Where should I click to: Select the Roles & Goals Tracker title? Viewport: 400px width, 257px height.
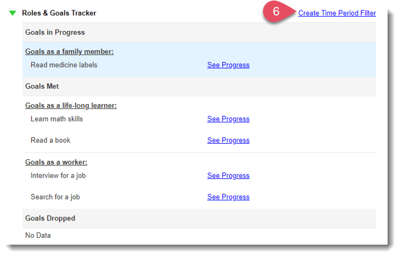pos(59,13)
